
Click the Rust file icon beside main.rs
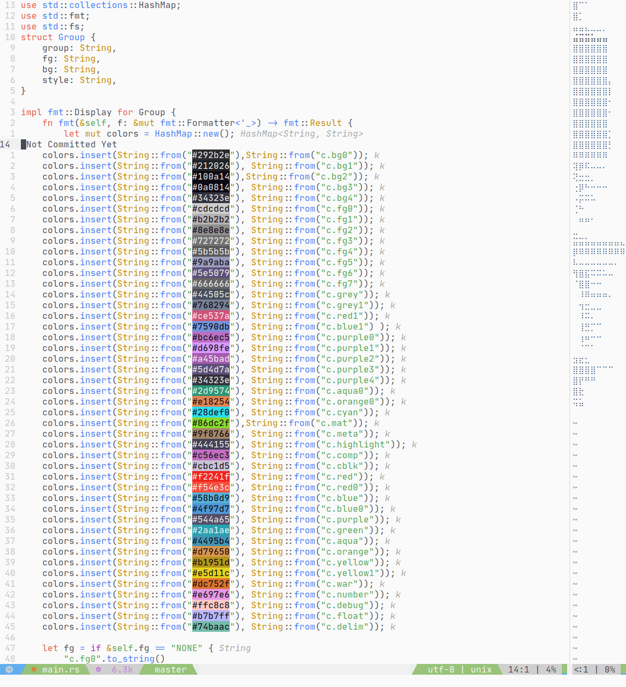[34, 669]
